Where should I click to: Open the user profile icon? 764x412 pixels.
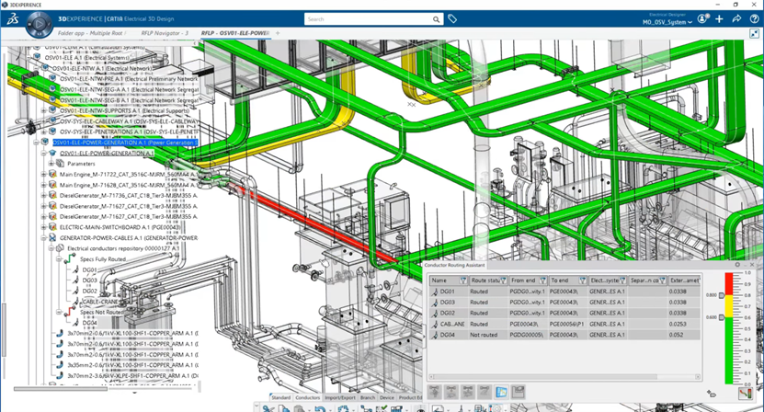pyautogui.click(x=702, y=18)
